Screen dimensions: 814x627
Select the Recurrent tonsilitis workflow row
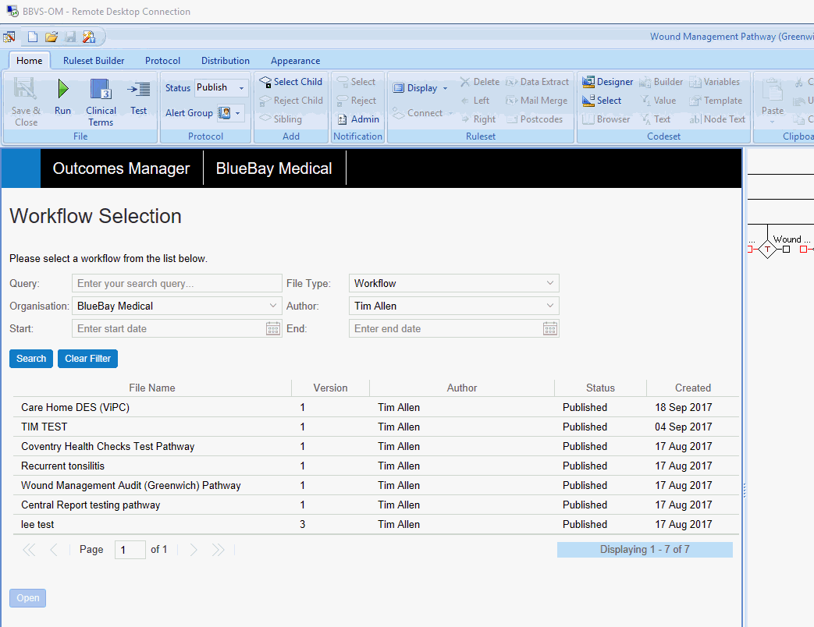(62, 466)
